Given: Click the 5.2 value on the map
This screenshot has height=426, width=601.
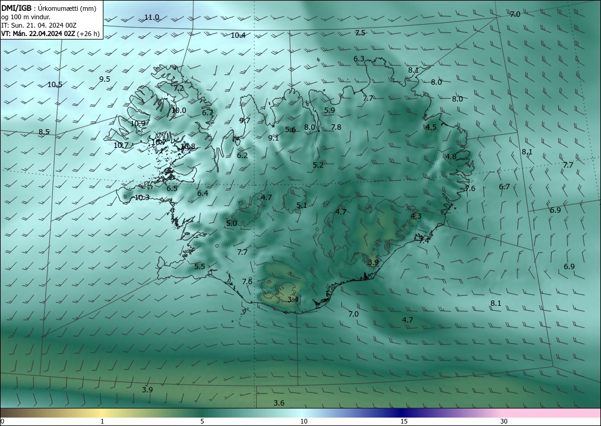Looking at the screenshot, I should (x=318, y=165).
